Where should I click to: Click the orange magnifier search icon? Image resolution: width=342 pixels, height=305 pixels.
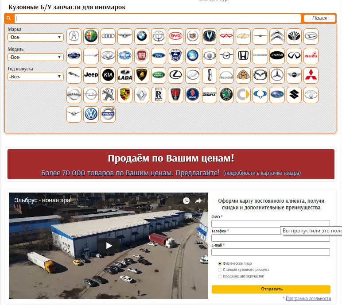point(9,18)
